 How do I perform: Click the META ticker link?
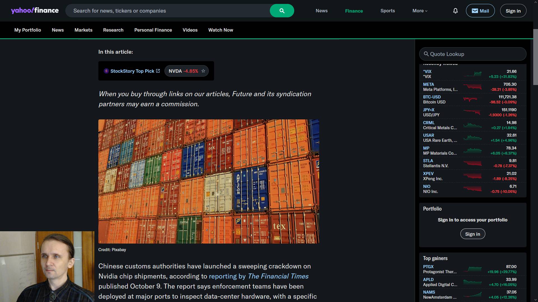(x=428, y=84)
